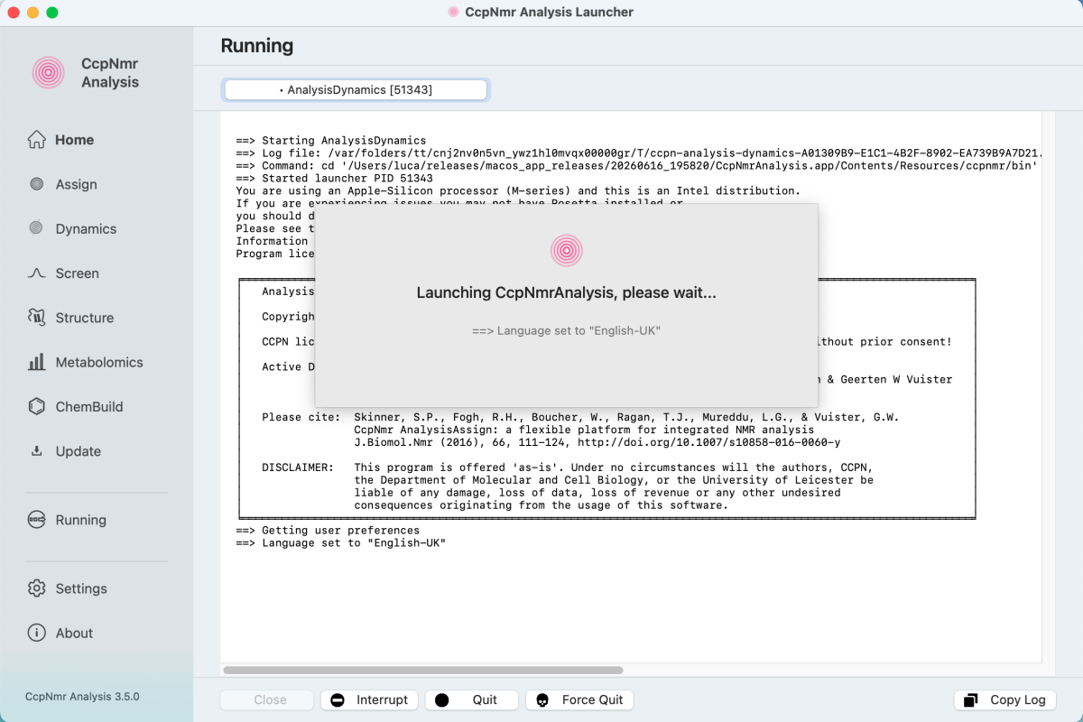Click the horizontal scrollbar under the log

tap(423, 671)
